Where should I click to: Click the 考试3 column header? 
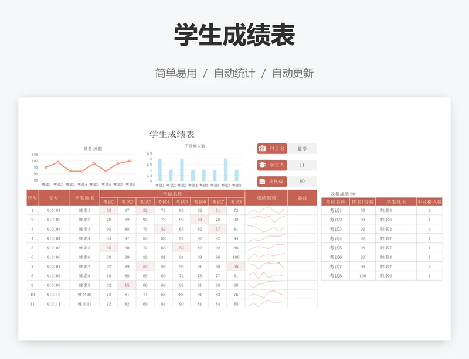(x=145, y=202)
